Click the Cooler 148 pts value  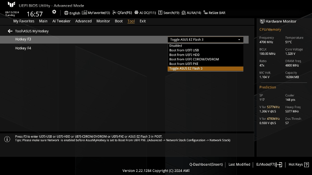pos(290,100)
